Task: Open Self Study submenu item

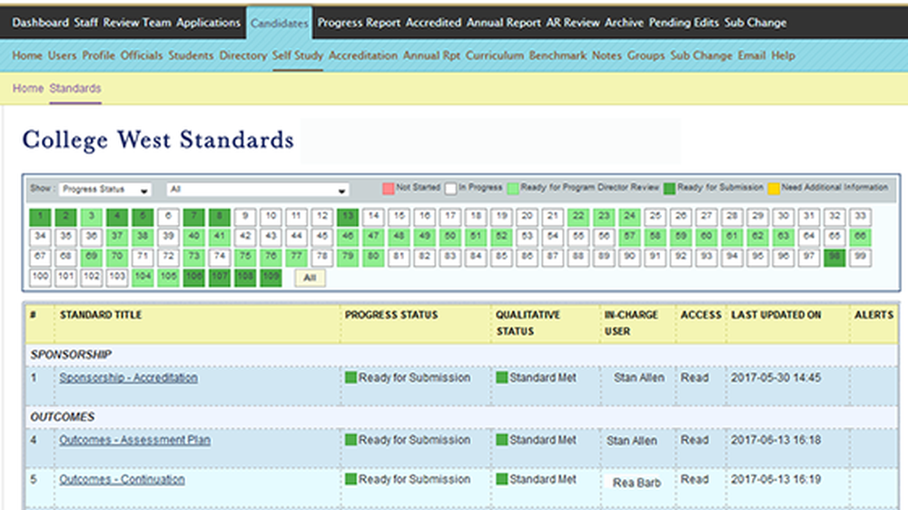Action: (298, 55)
